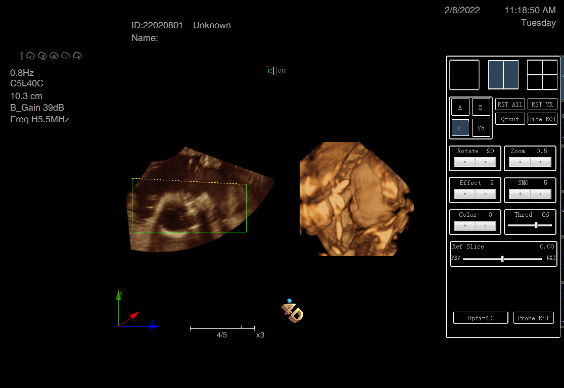Screen dimensions: 564x388
Task: Click the 3D rendered fetal volume image
Action: (x=356, y=200)
